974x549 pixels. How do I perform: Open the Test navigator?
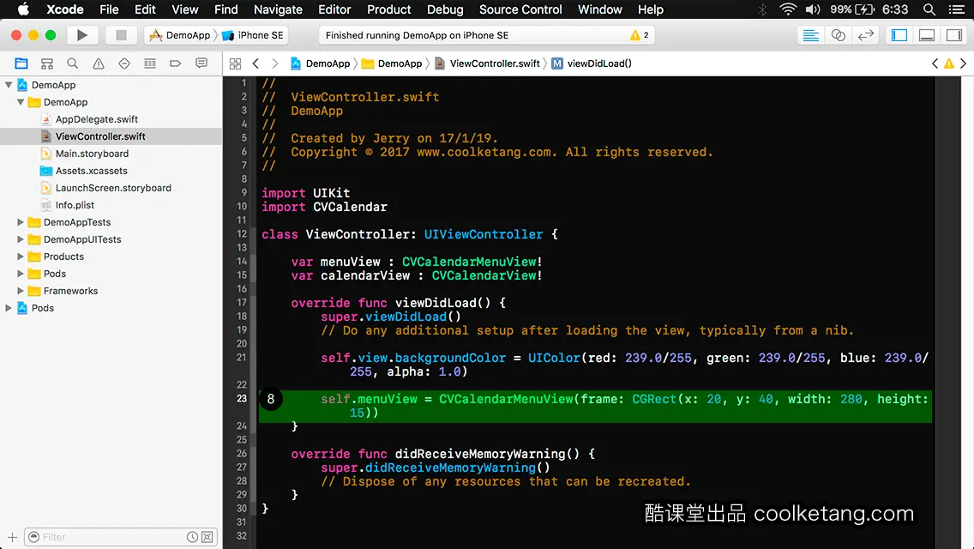(x=124, y=63)
